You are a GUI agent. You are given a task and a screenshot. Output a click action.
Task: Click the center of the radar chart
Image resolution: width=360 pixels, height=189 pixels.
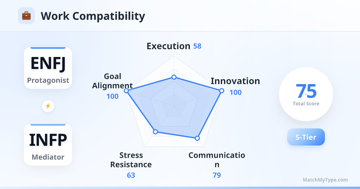[x=174, y=106]
